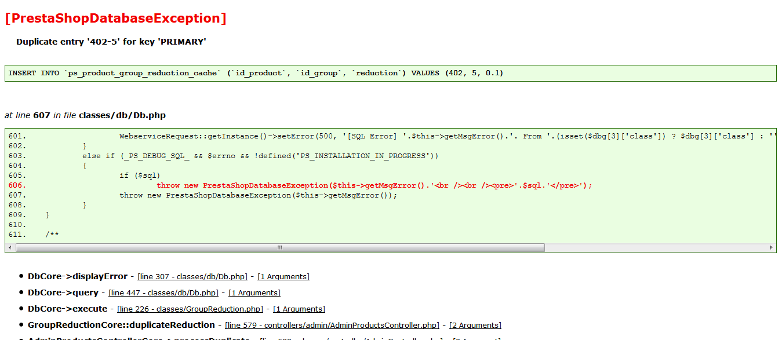
Task: Click highlighted code line 606
Action: (374, 185)
